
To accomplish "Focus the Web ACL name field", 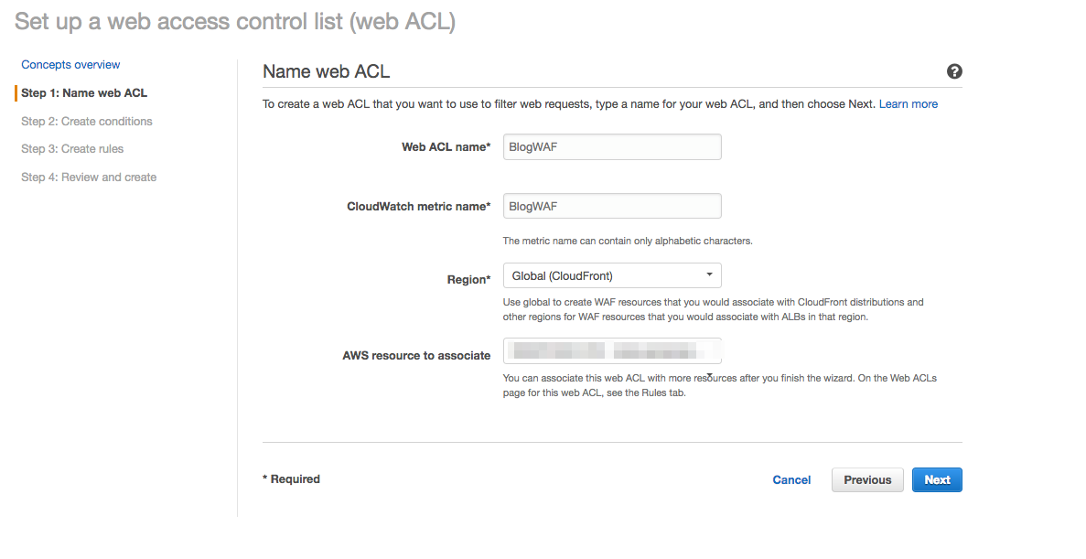I will pos(612,147).
